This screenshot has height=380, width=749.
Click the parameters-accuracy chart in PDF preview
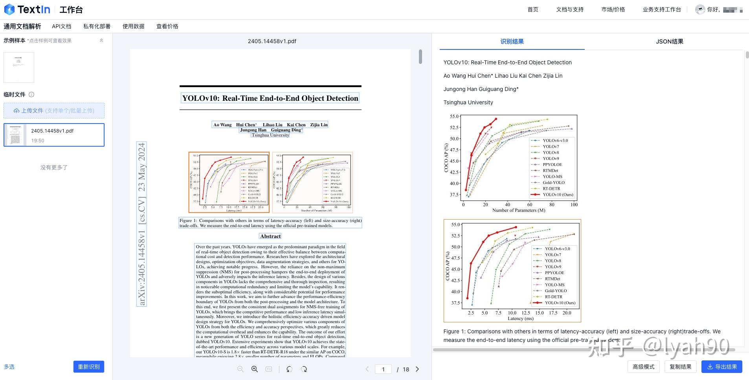click(312, 182)
